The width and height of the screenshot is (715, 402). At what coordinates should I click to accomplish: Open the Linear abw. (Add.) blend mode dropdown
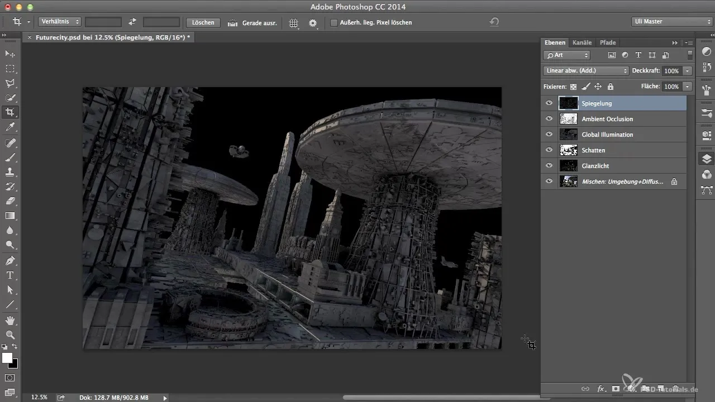(x=586, y=71)
